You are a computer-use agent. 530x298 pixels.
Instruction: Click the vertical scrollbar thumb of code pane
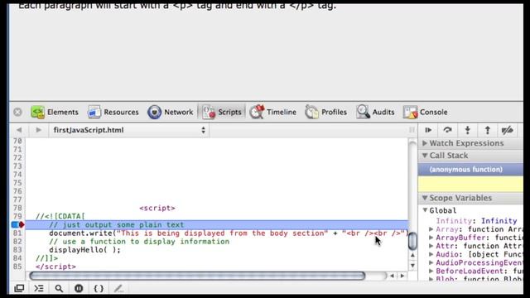point(412,241)
